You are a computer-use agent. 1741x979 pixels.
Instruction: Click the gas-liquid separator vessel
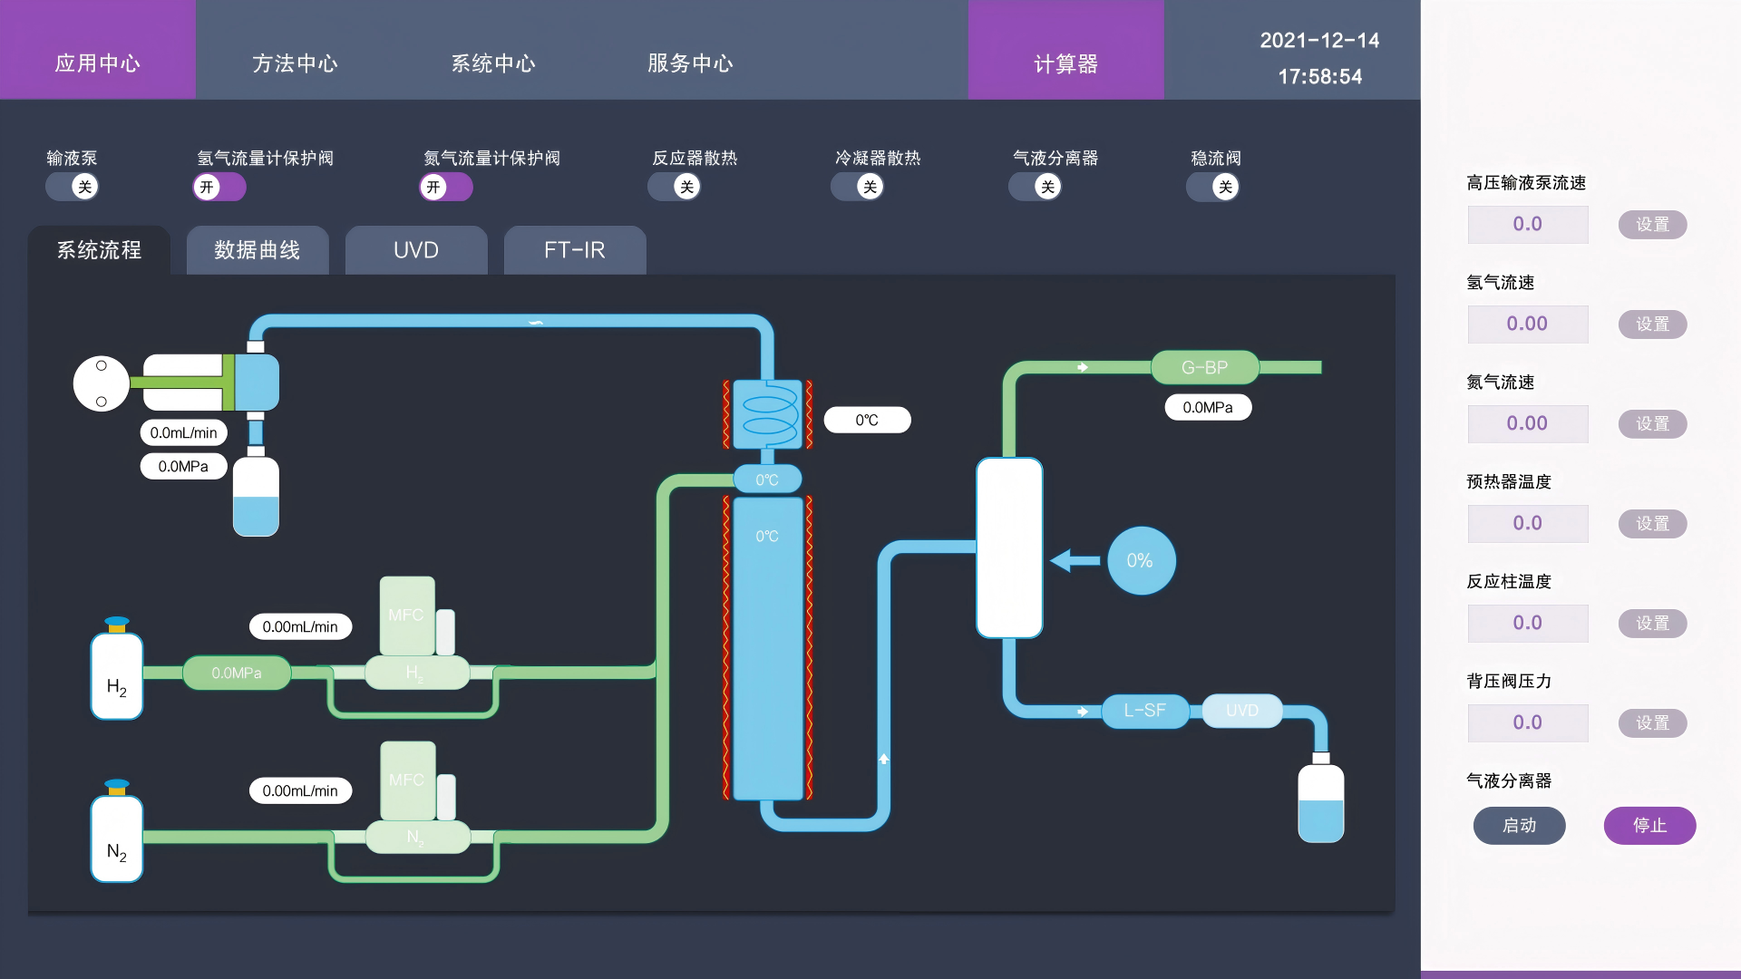tap(1009, 548)
